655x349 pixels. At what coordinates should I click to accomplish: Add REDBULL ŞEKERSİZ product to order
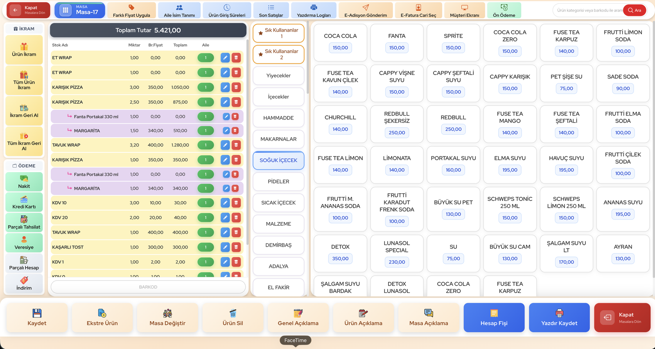(x=397, y=124)
